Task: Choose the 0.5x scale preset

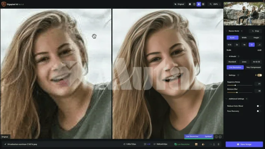Action: pos(230,44)
